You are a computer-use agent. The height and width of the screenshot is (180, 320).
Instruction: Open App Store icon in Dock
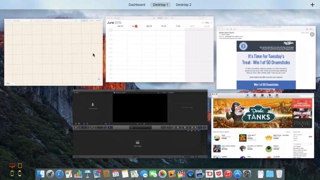point(237,174)
